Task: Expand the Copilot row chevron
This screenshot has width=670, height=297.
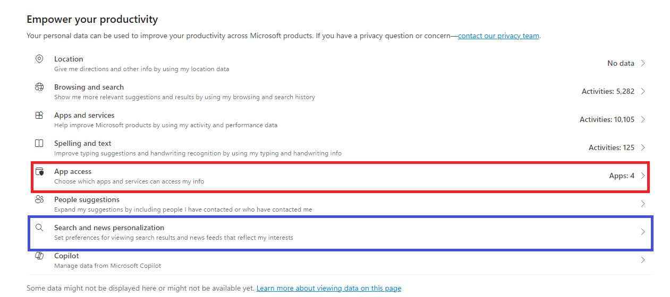Action: [x=643, y=260]
